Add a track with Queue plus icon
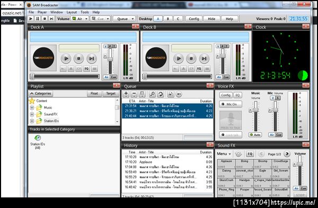This screenshot has width=318, height=208. click(x=126, y=94)
